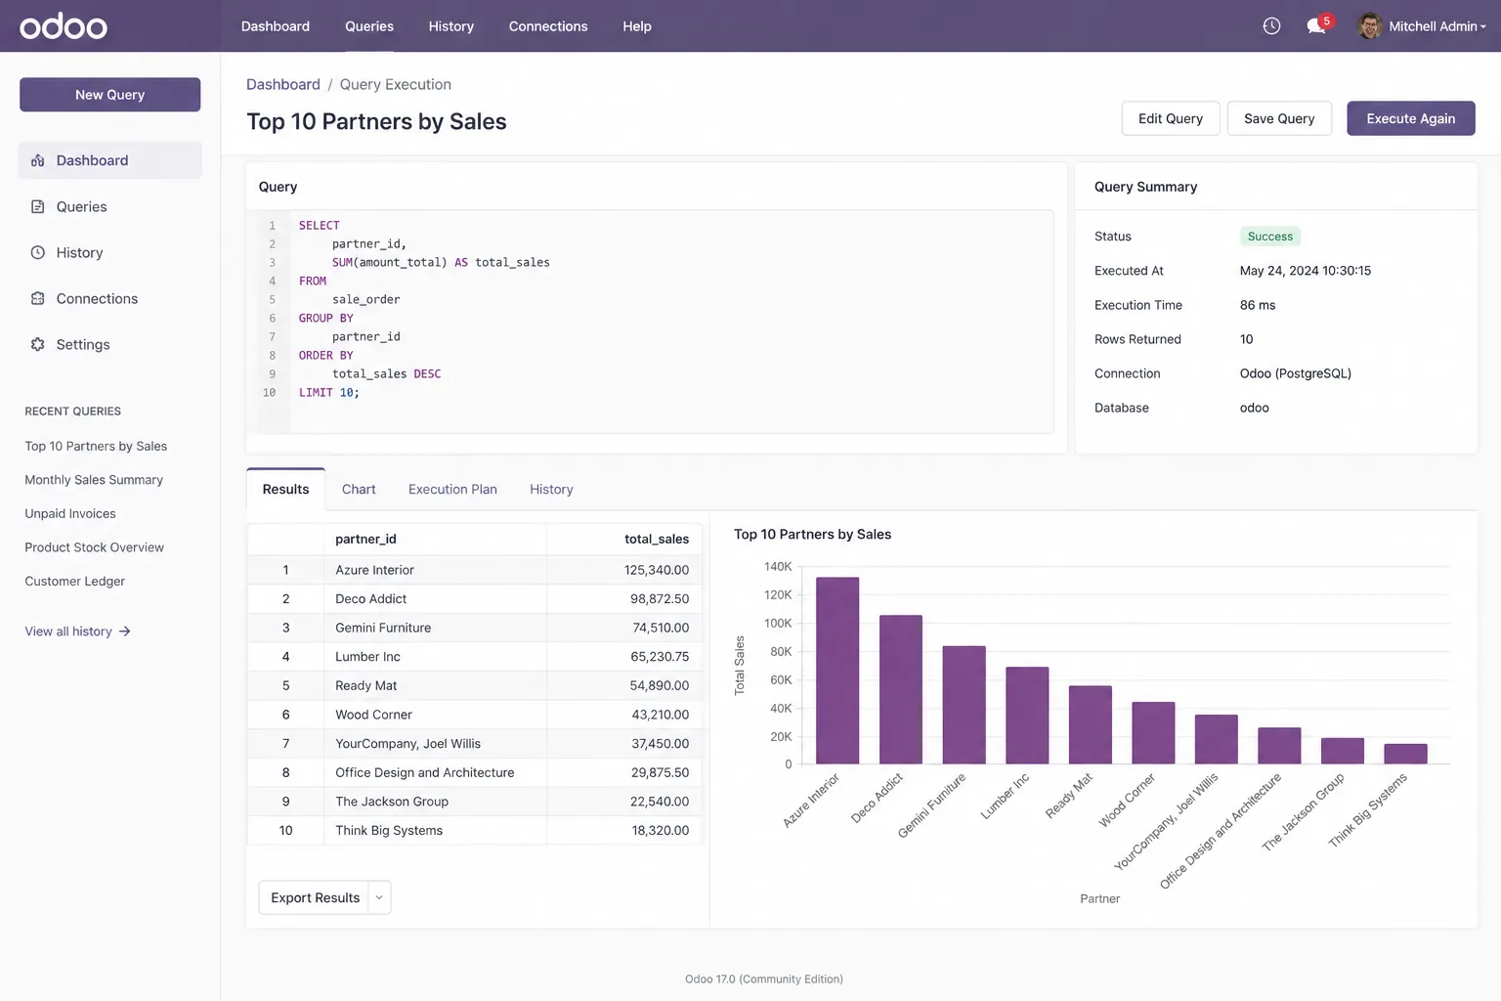Click the New Query button
The width and height of the screenshot is (1501, 1001).
pyautogui.click(x=109, y=95)
